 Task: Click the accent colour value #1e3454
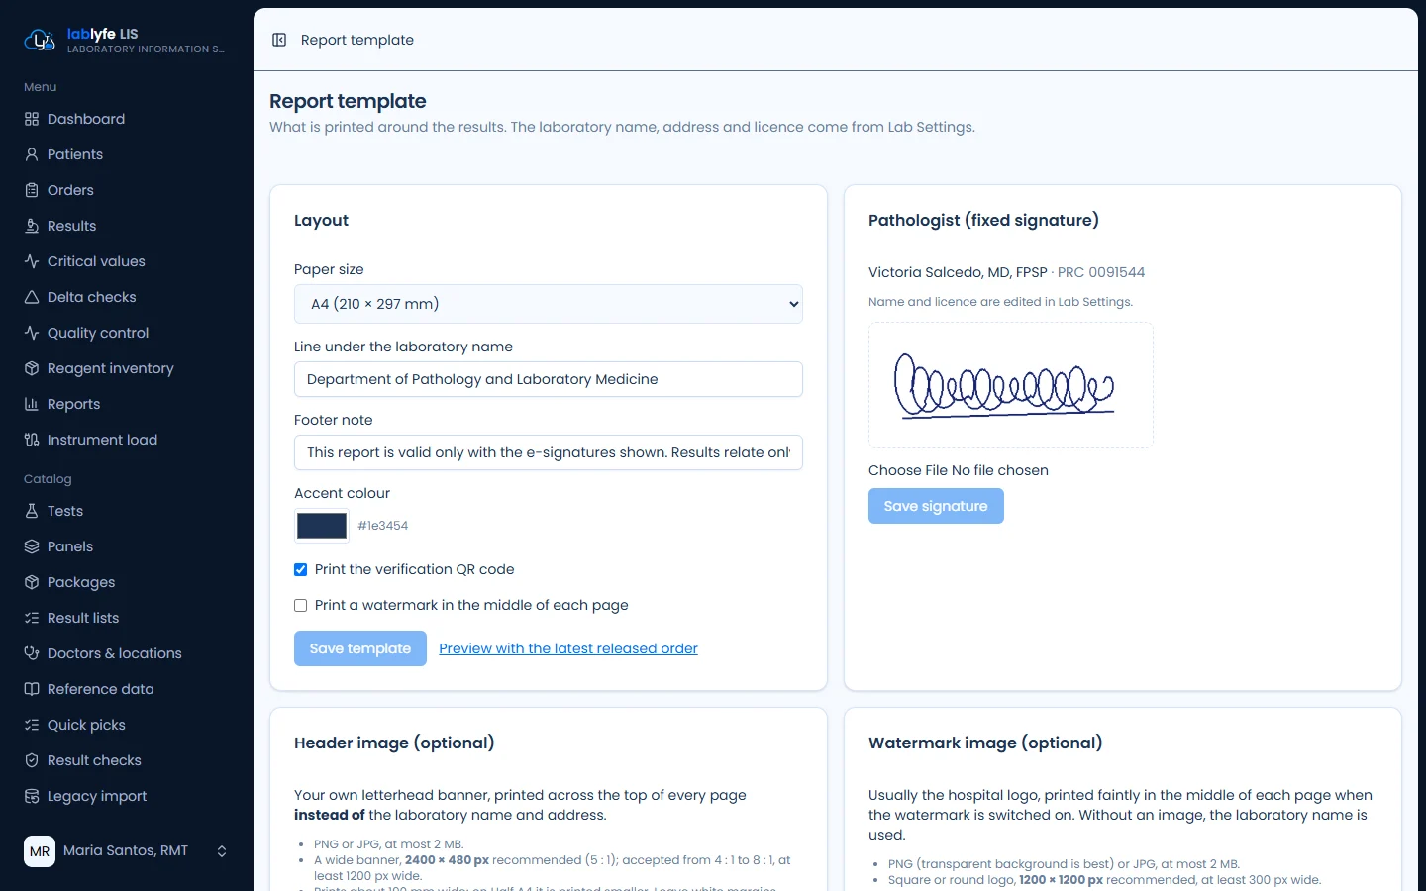(x=383, y=526)
